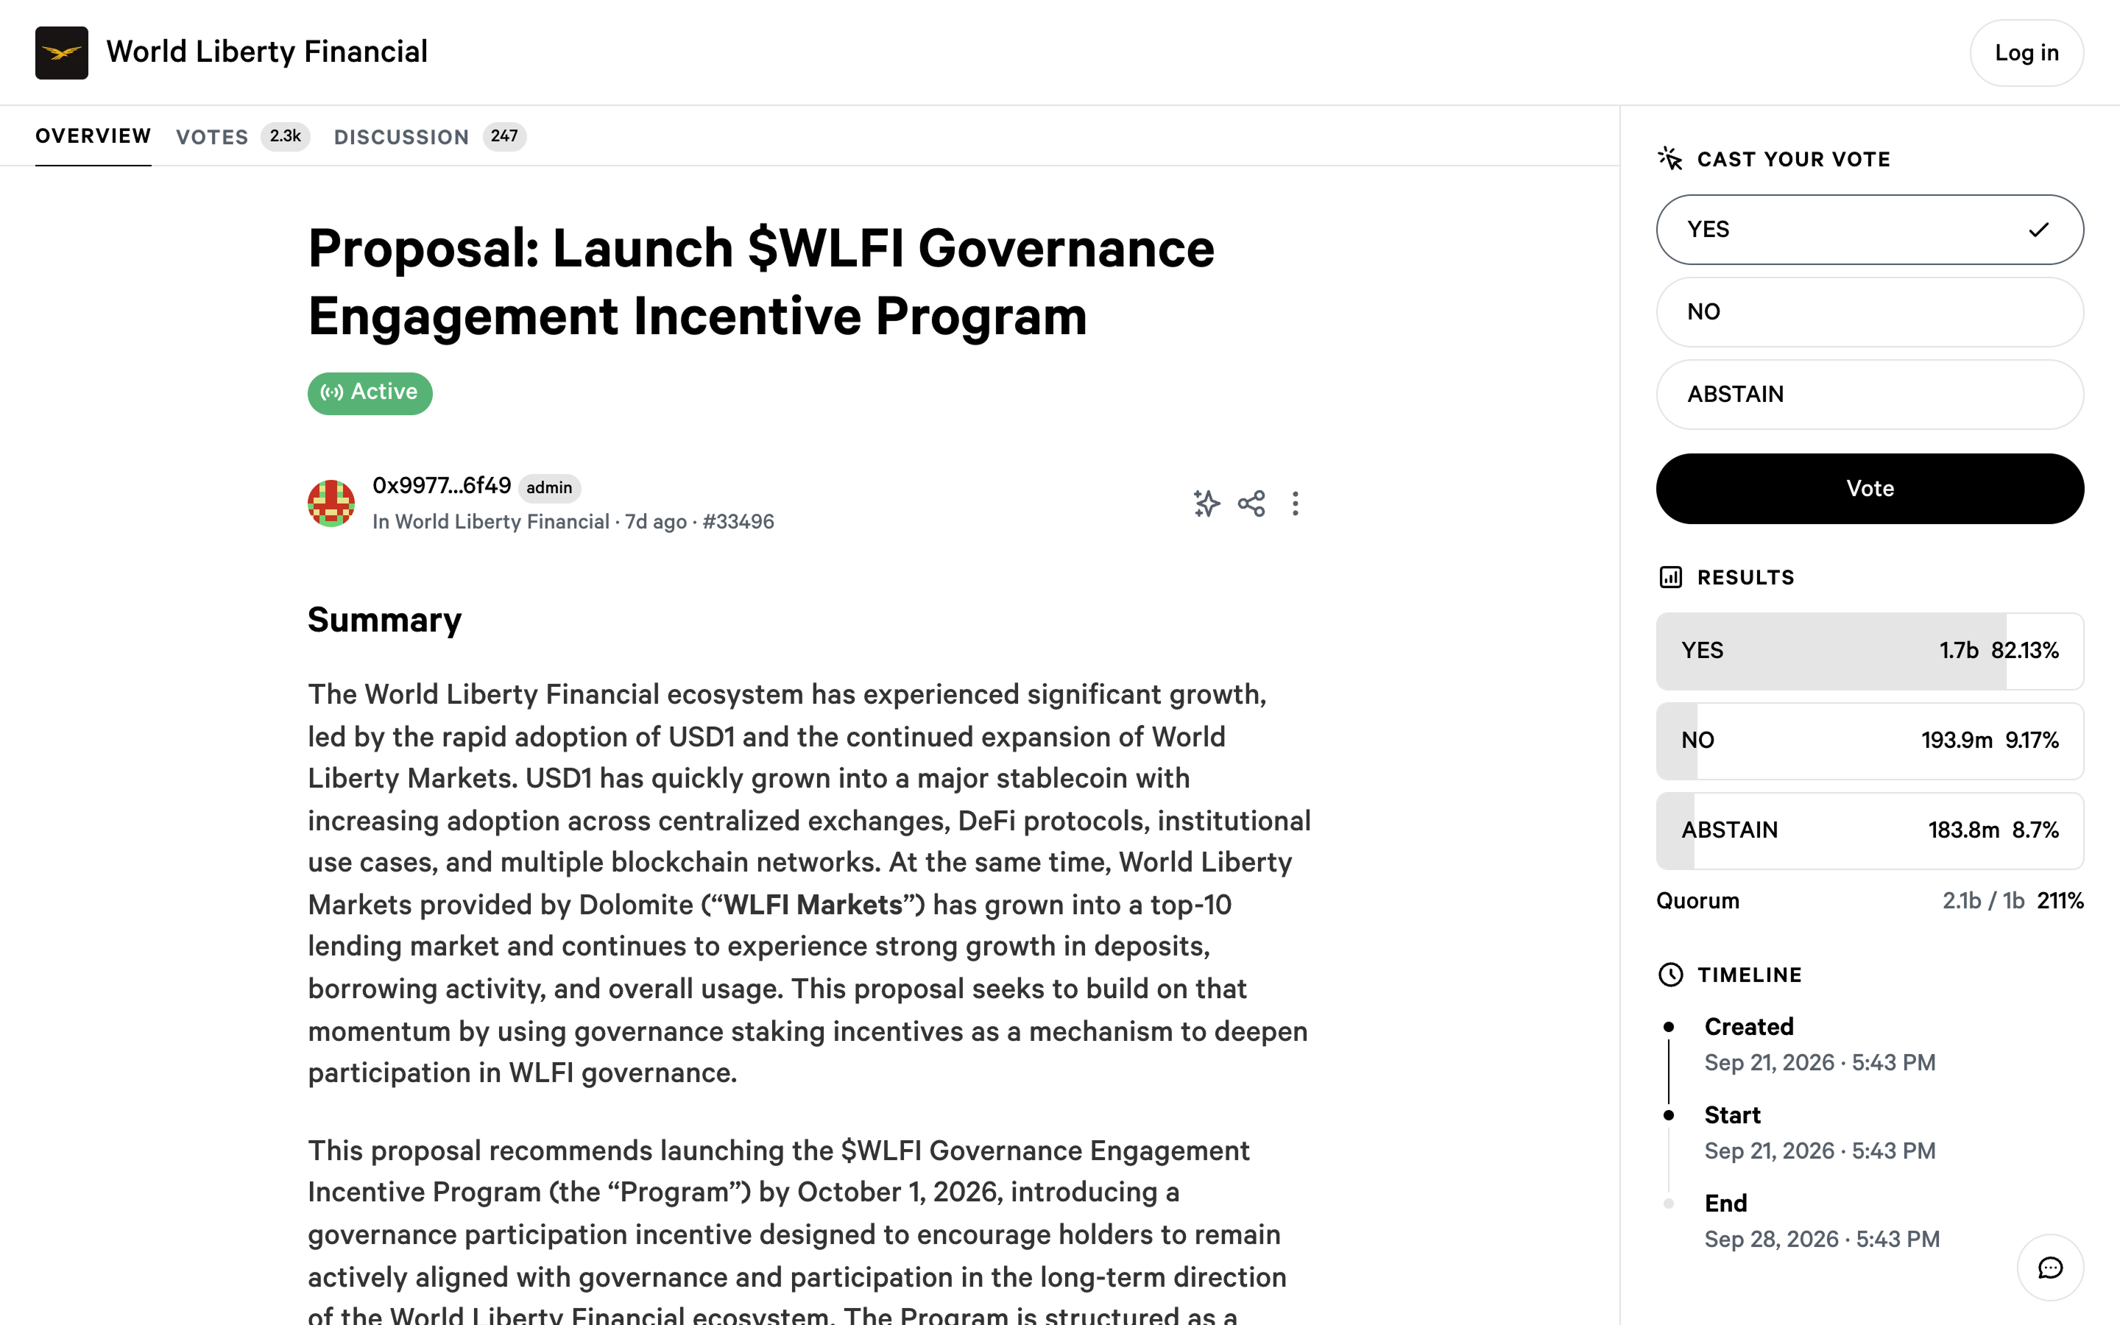The height and width of the screenshot is (1325, 2120).
Task: Click proposal ID #33496
Action: (738, 521)
